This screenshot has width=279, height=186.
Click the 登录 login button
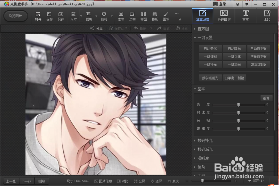click(x=220, y=4)
